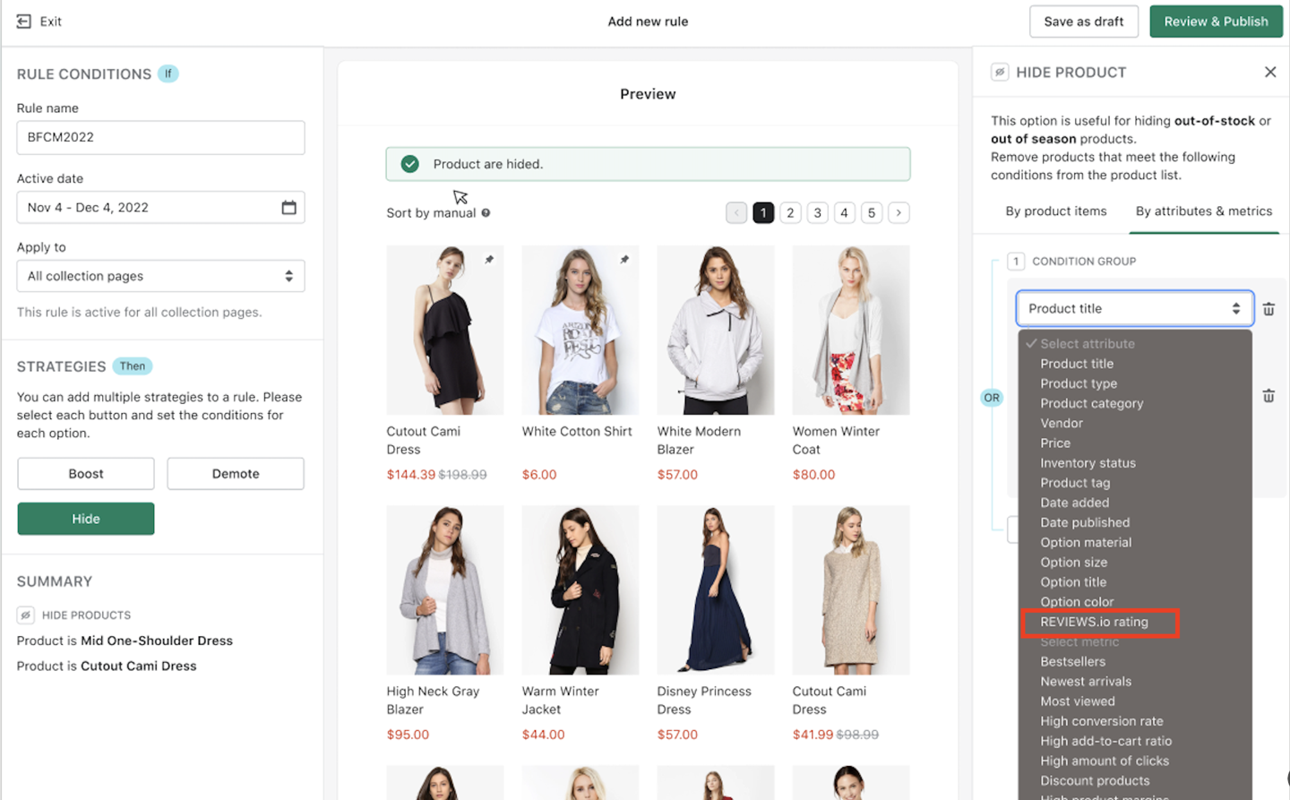The width and height of the screenshot is (1290, 800).
Task: Switch to By product items tab
Action: 1056,211
